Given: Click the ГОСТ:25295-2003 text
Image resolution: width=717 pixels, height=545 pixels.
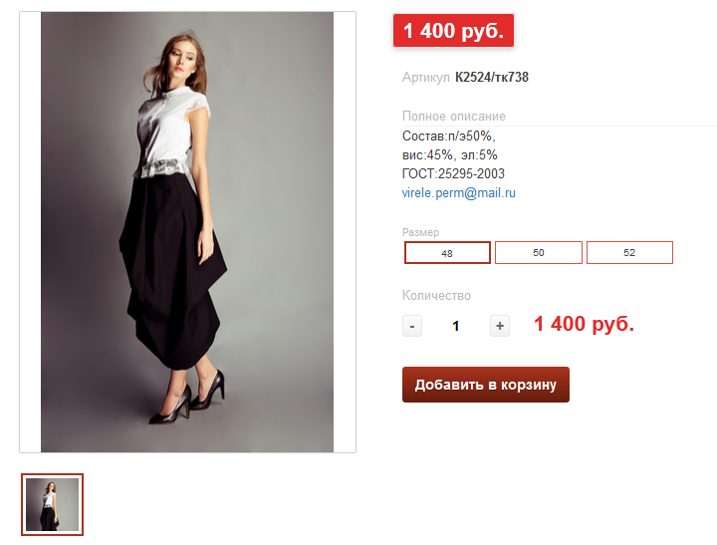Looking at the screenshot, I should pos(453,173).
